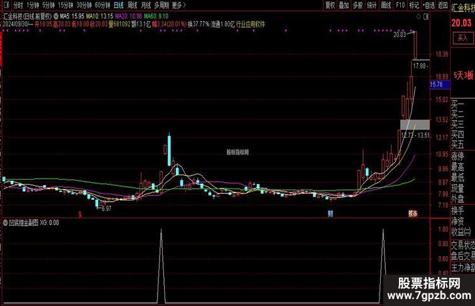Image resolution: width=475 pixels, height=306 pixels.
Task: Click the 买一 bid row
Action: (457, 104)
